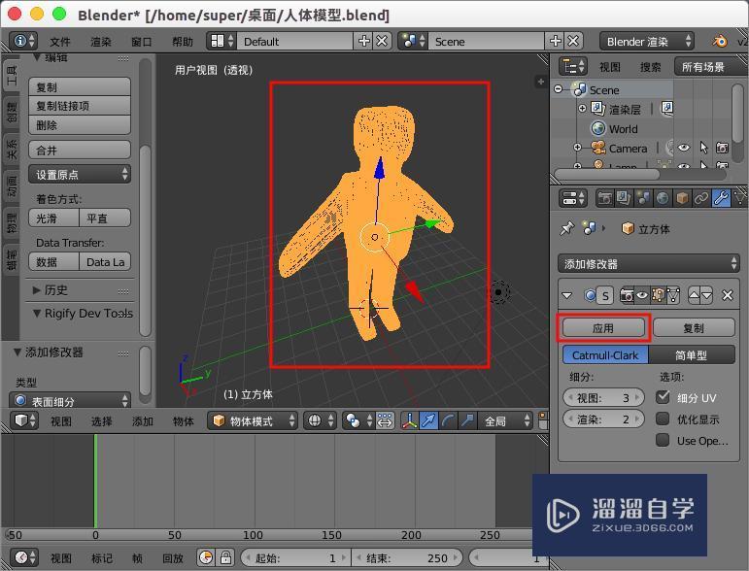The height and width of the screenshot is (571, 749).
Task: Open the World properties globe tab
Action: [x=663, y=198]
